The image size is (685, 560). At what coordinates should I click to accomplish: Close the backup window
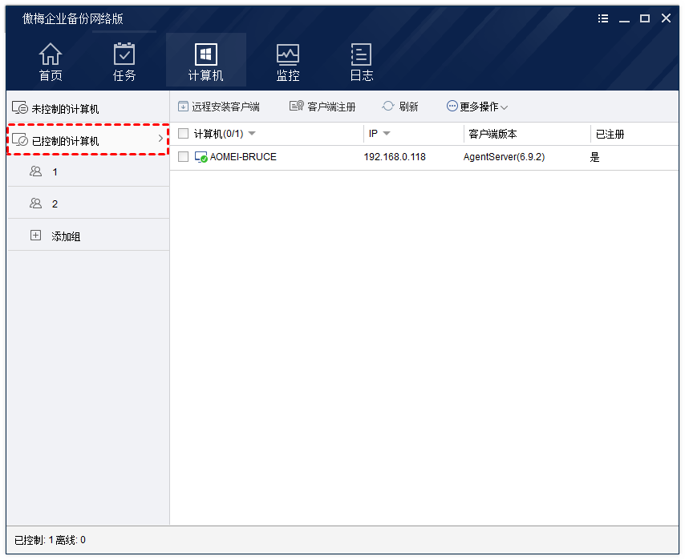tap(666, 18)
